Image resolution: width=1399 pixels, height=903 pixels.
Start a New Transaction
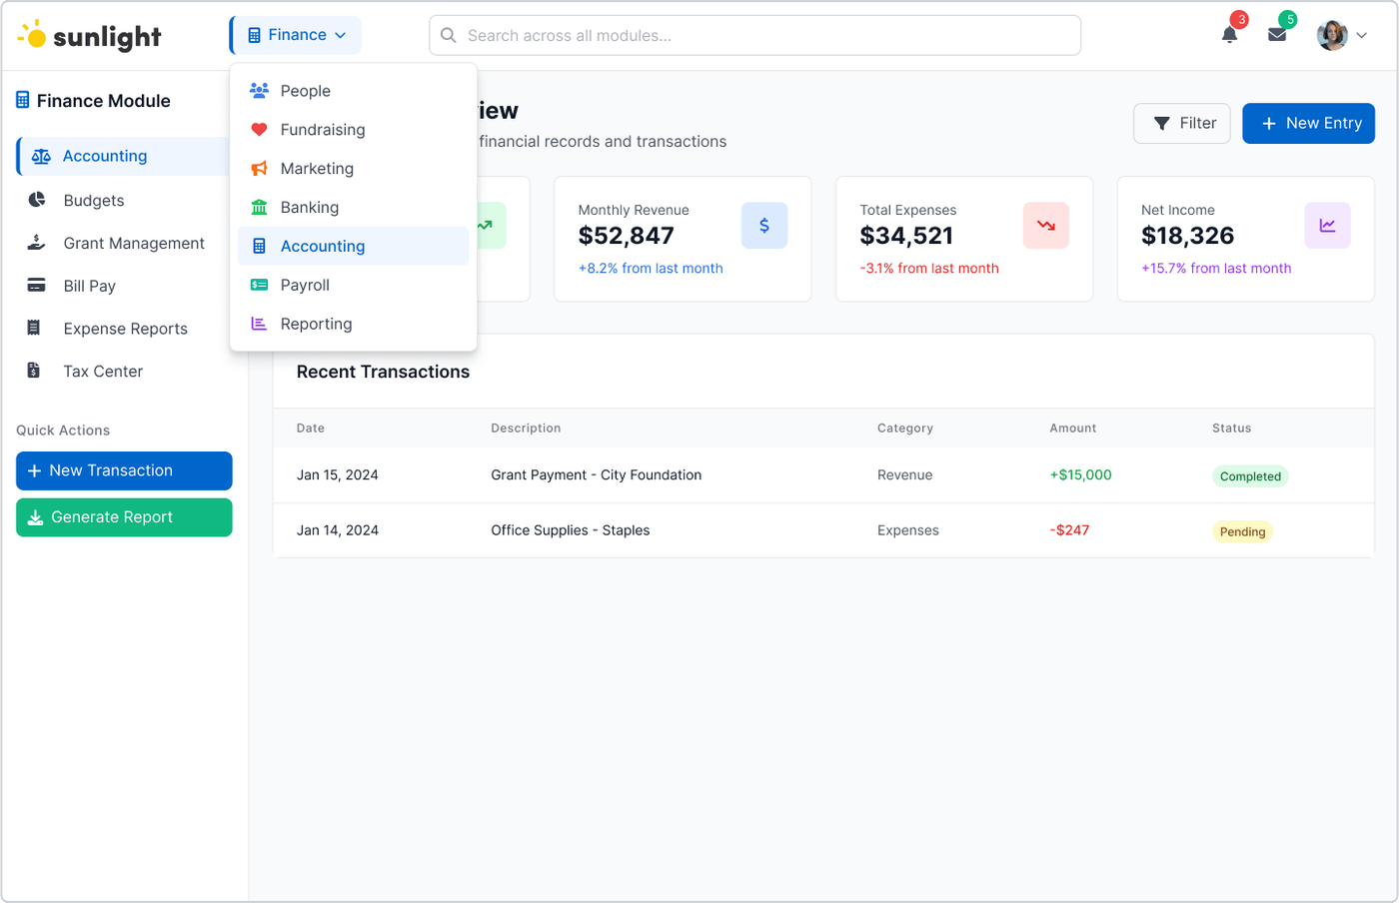click(124, 470)
